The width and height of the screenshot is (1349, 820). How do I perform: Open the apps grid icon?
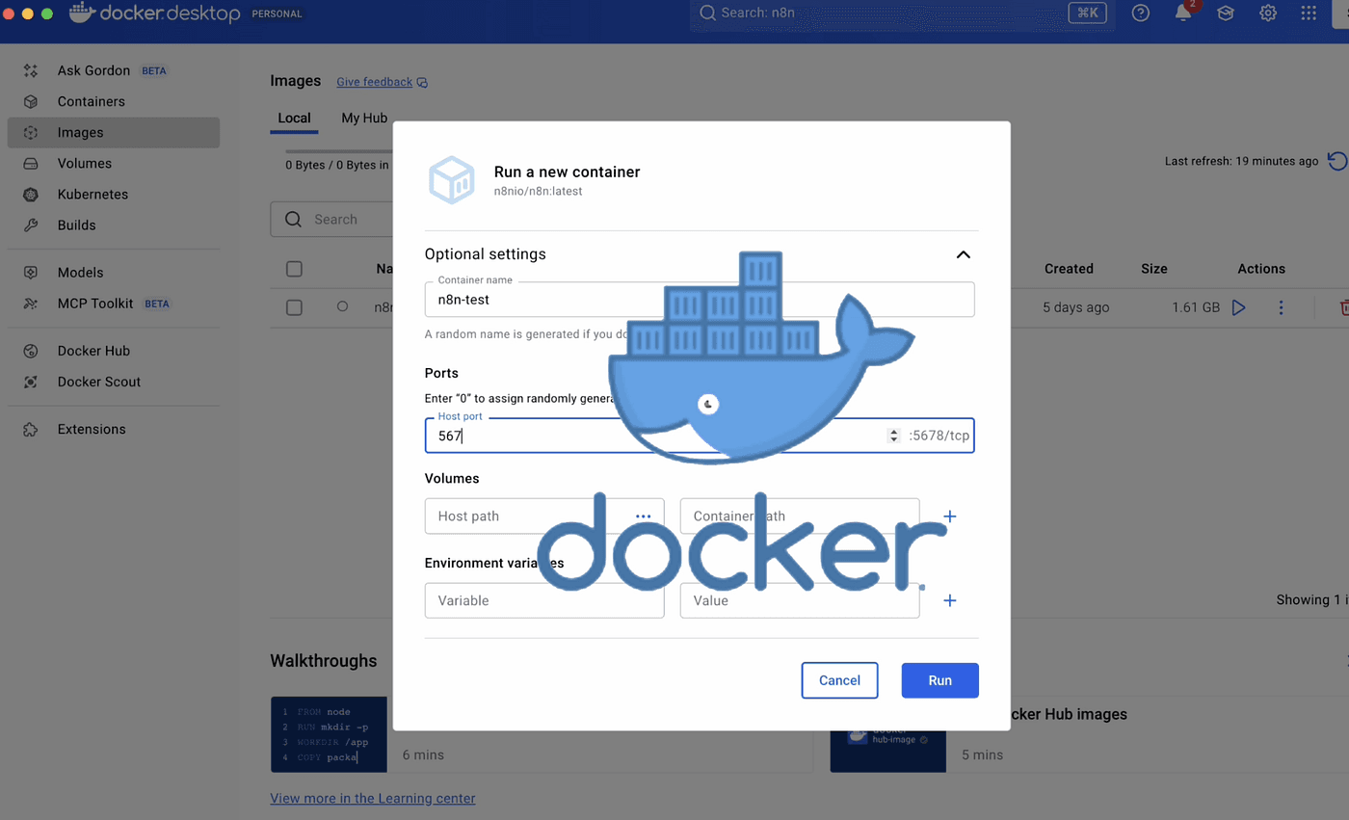[x=1309, y=13]
